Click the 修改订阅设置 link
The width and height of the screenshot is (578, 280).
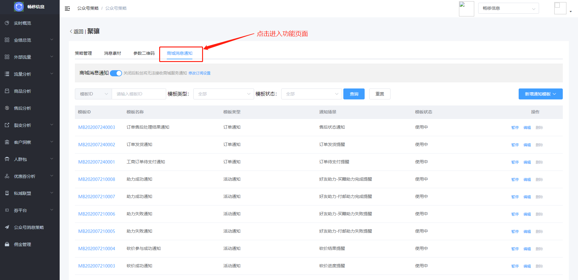pos(199,73)
